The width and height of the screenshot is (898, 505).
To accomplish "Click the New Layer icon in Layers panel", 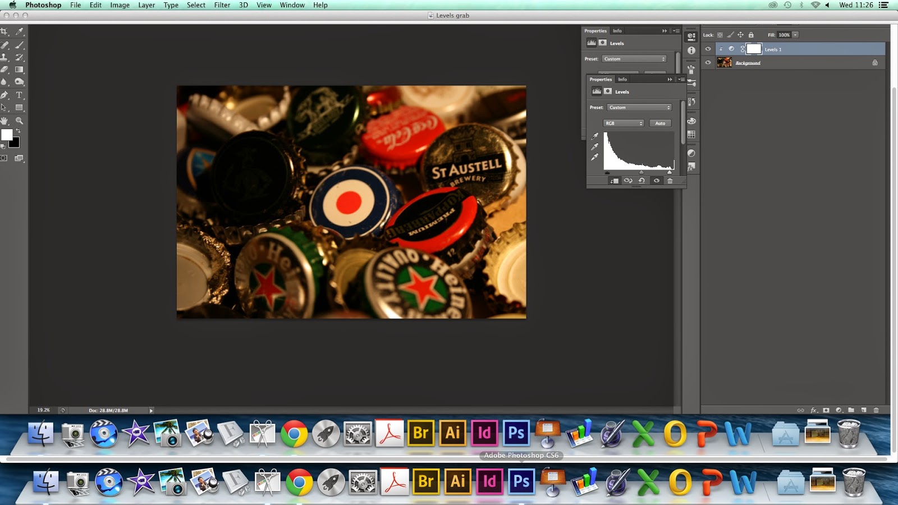I will (864, 410).
